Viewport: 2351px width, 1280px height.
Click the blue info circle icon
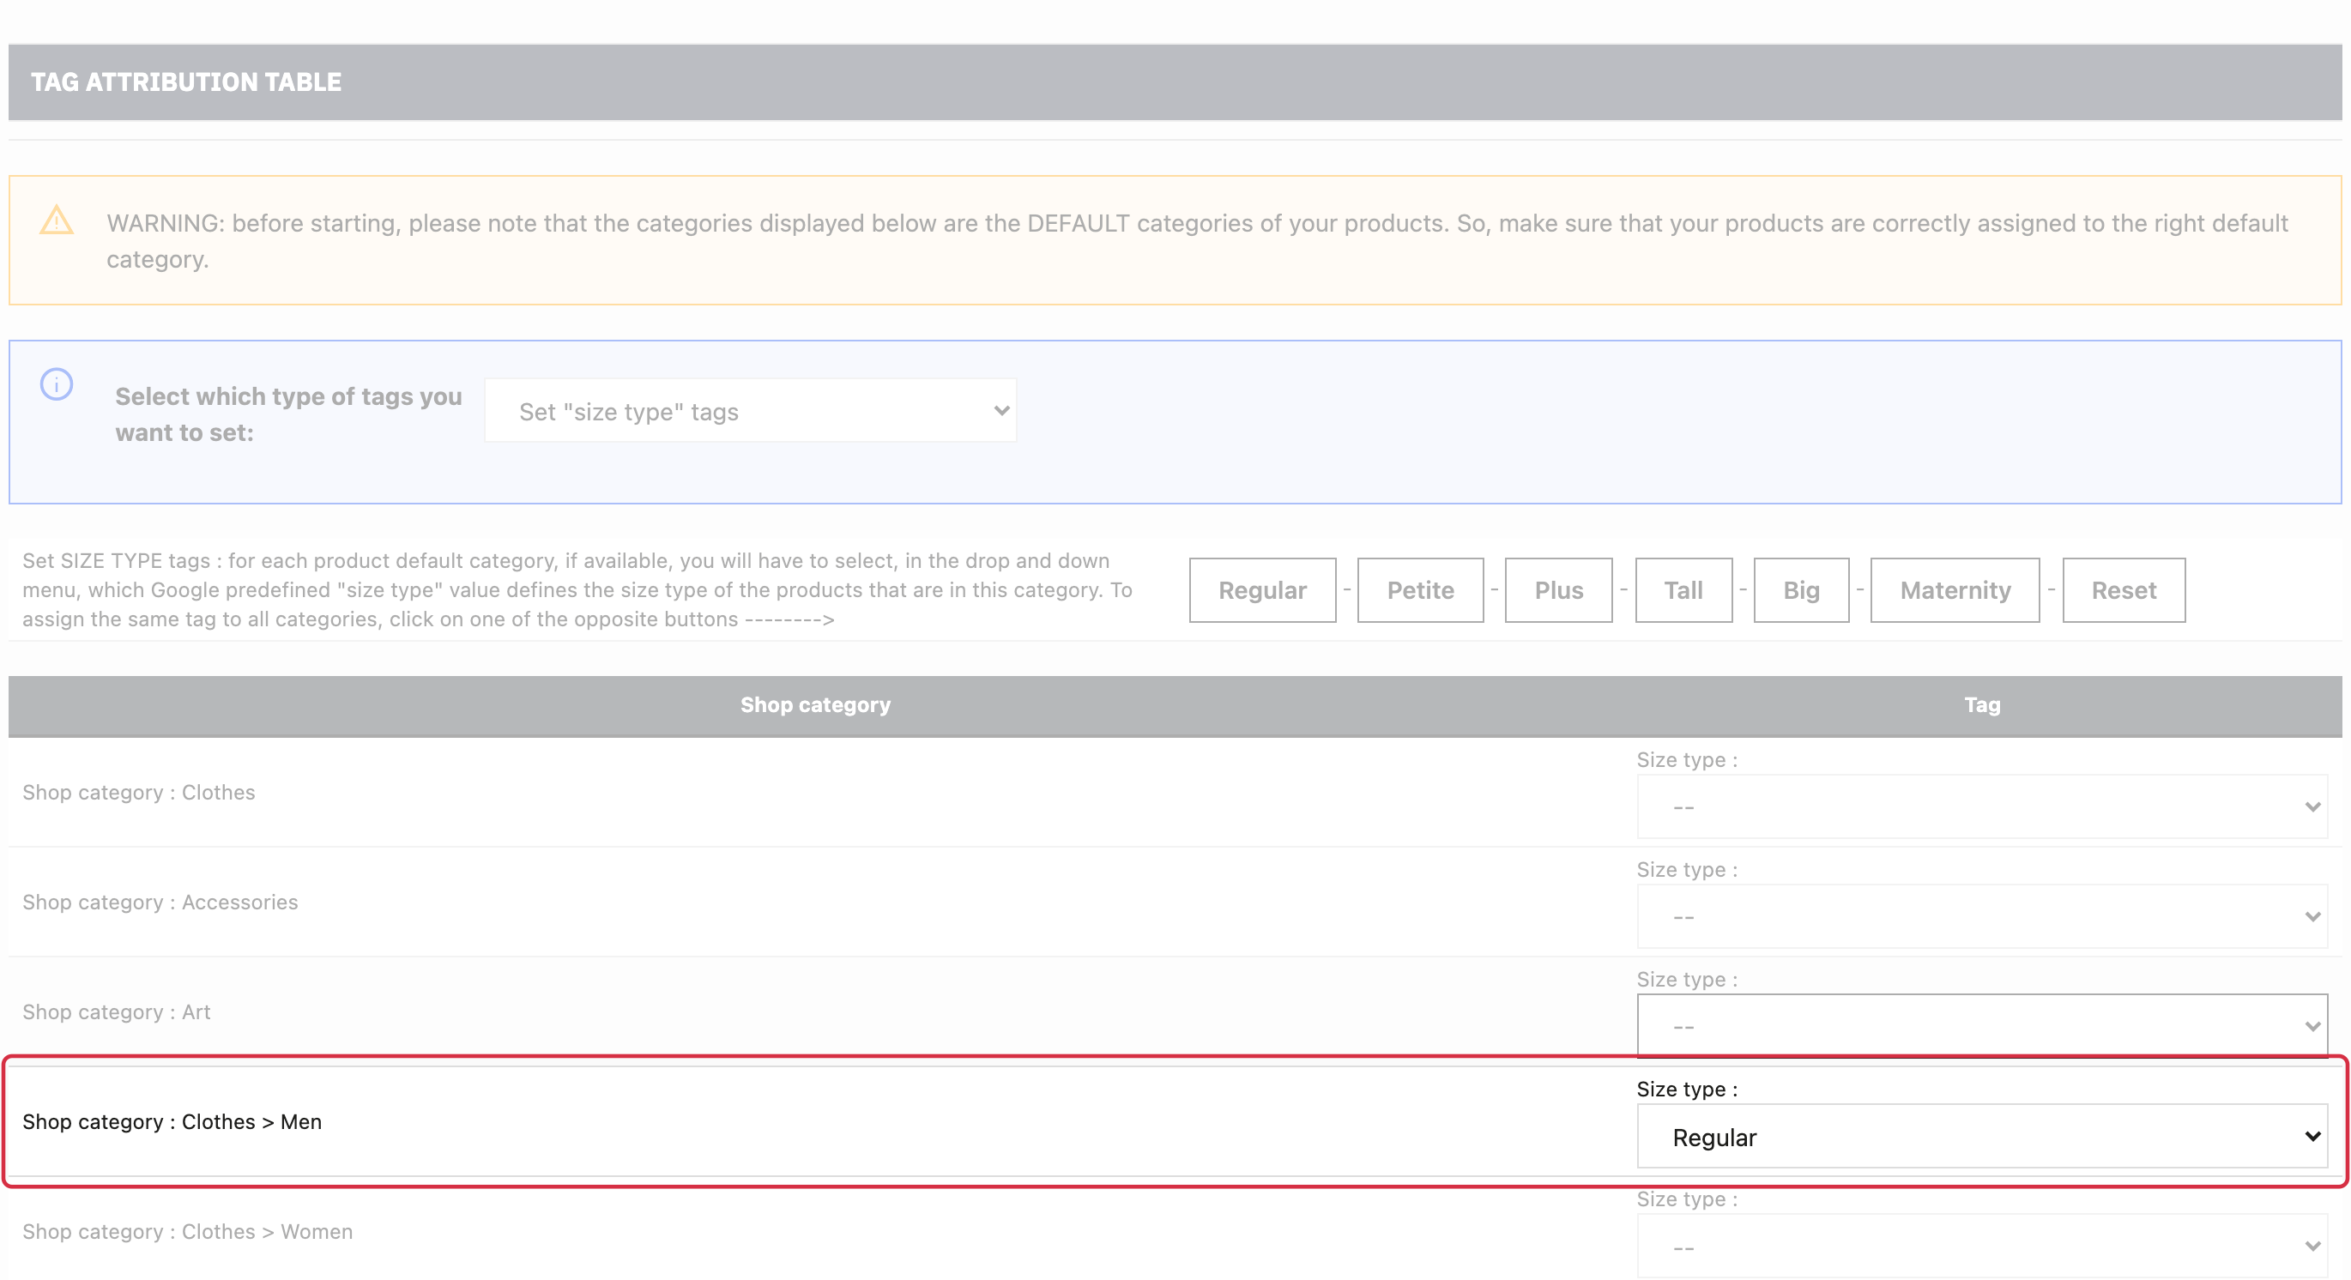pos(57,384)
